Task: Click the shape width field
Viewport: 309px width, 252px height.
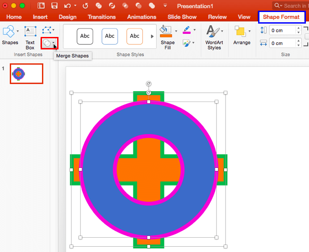Action: pos(283,43)
